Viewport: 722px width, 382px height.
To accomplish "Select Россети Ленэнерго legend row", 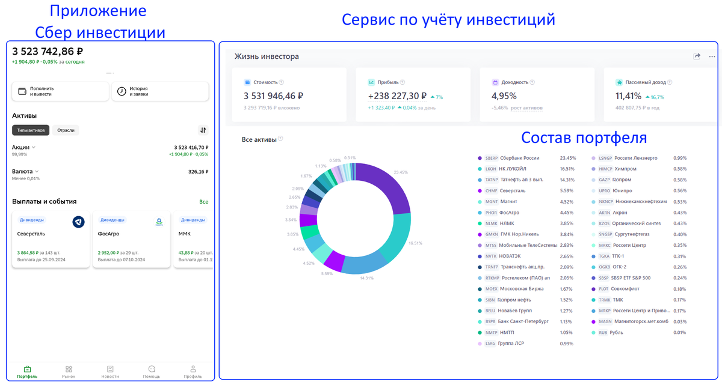I will tap(640, 158).
